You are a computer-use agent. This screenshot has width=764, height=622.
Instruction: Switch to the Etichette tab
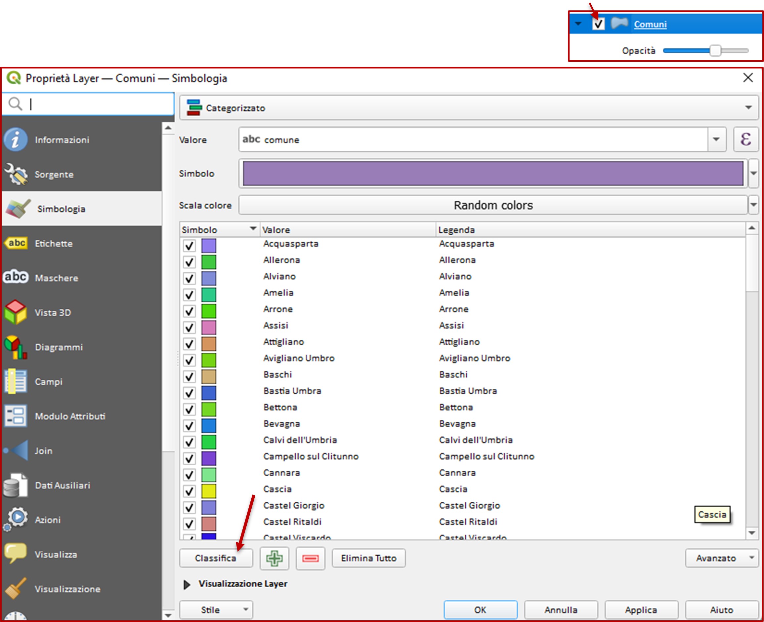[54, 244]
